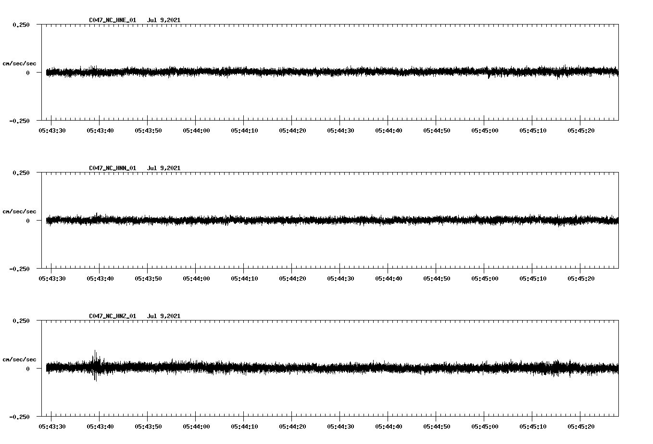This screenshot has width=653, height=444.
Task: Click the 05:44:20 time label under HNN plot
Action: (x=292, y=279)
